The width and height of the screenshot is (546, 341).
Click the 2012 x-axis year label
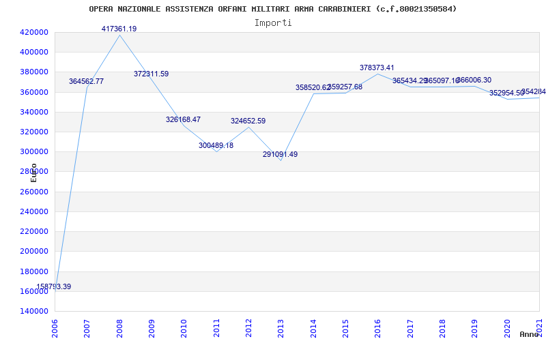coord(248,329)
